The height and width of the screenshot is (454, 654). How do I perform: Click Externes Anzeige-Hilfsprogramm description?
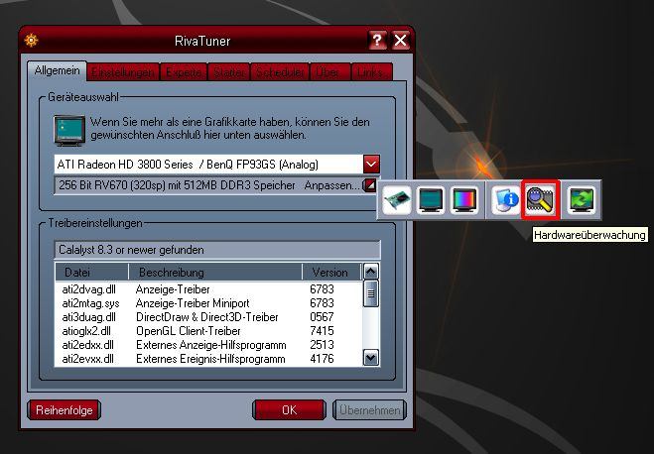[211, 345]
